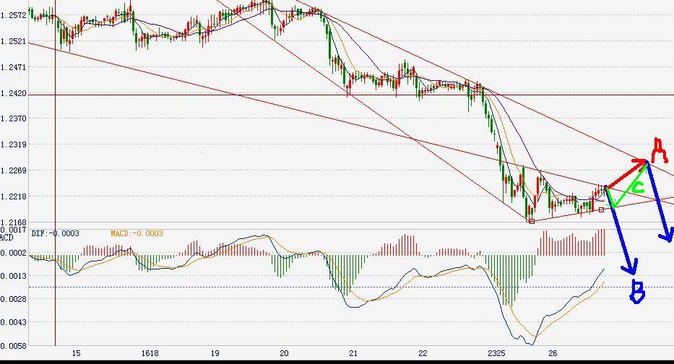
Task: Click the red letter A annotation
Action: coord(657,150)
